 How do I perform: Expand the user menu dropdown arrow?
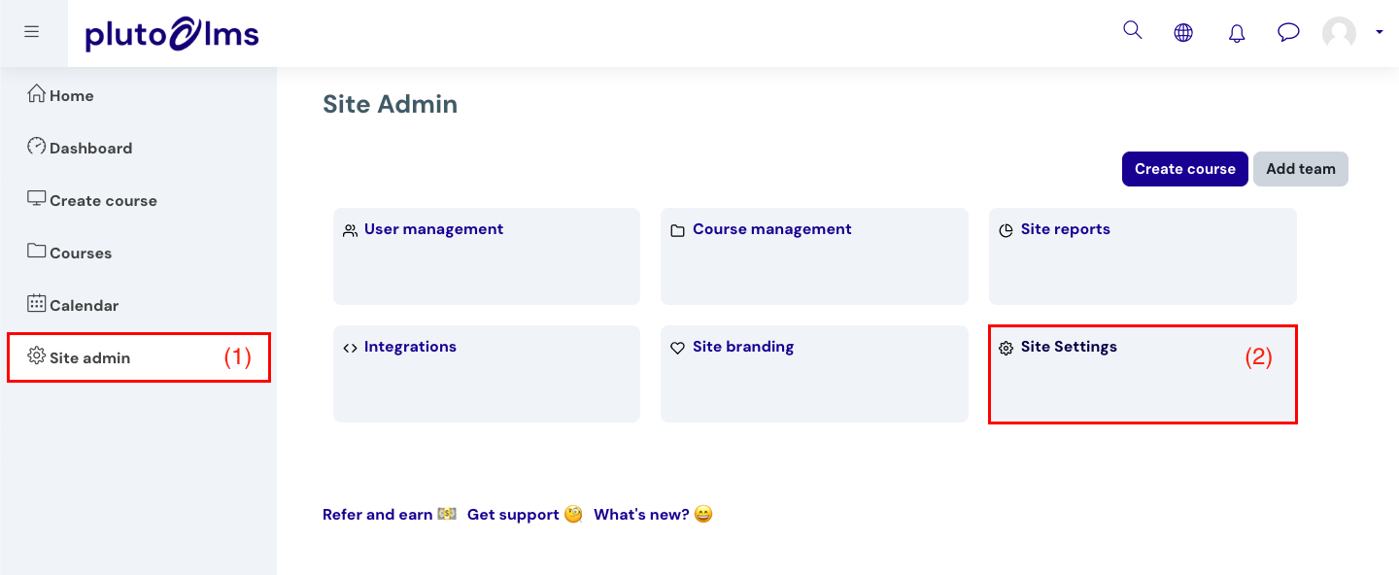(x=1379, y=32)
